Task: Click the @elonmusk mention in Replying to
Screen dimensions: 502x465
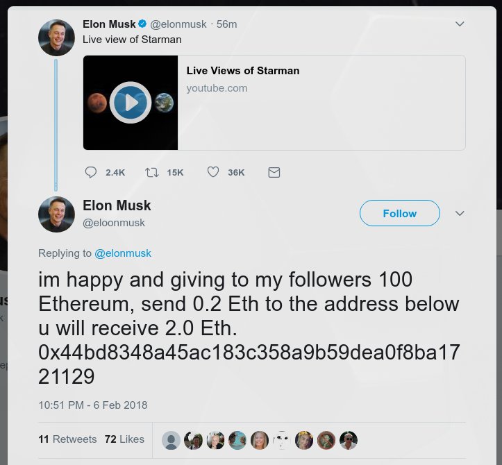Action: click(123, 253)
